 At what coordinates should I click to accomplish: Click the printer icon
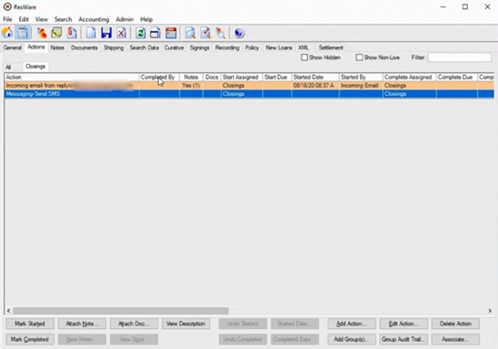pyautogui.click(x=155, y=33)
